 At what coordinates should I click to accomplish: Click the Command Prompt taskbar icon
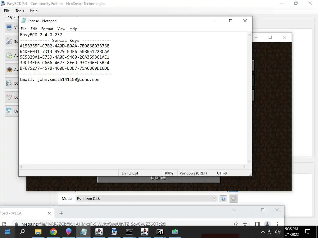(129, 232)
